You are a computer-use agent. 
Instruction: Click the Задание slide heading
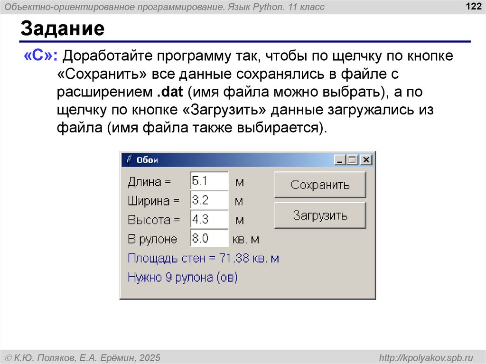coord(62,29)
